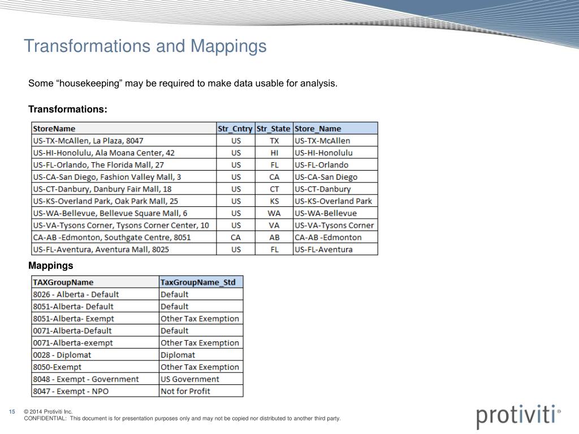Click Store_Name cell 'CA-AB -Edmonton'
This screenshot has width=579, height=434.
click(x=335, y=237)
